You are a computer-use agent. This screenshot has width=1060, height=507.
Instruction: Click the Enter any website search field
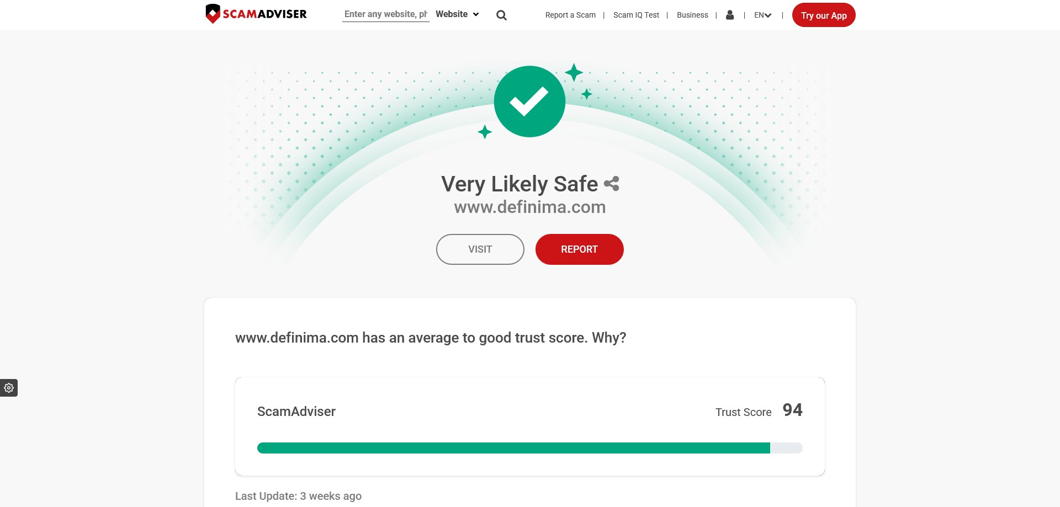[386, 14]
